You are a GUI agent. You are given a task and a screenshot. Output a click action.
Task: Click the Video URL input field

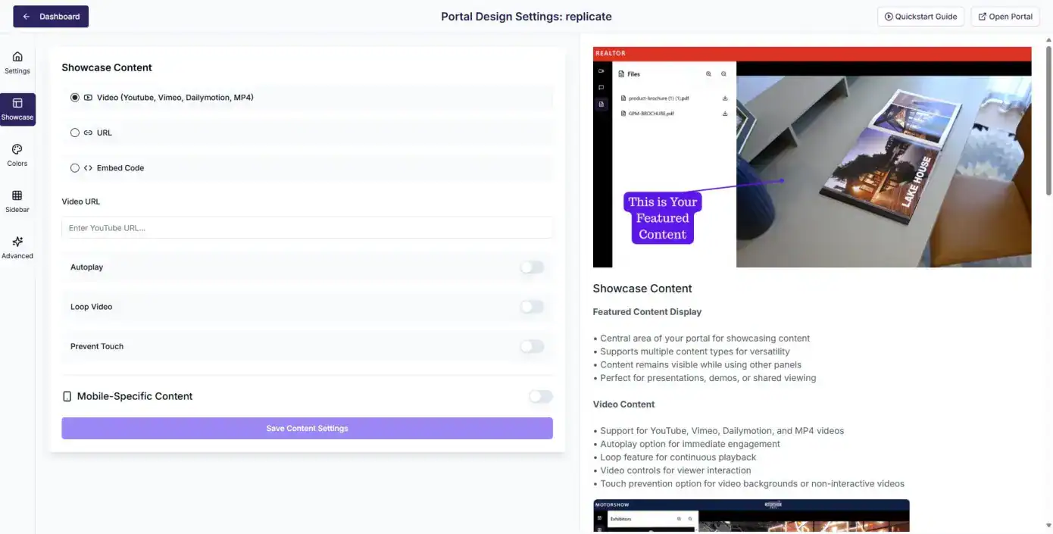(307, 228)
